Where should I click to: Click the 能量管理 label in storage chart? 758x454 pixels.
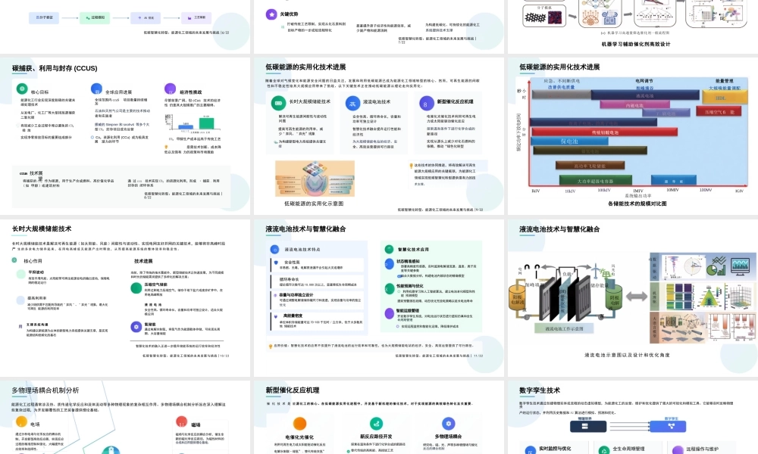click(x=724, y=80)
